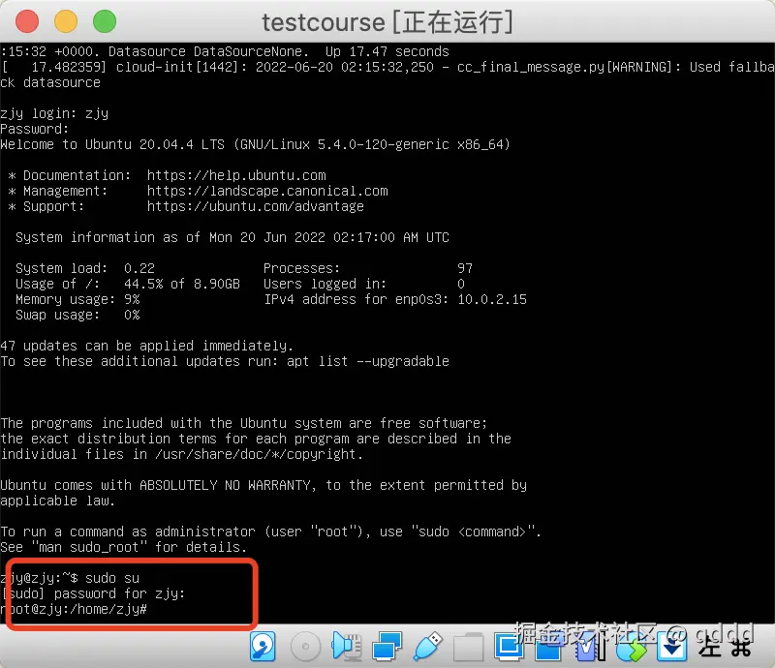Viewport: 775px width, 668px height.
Task: Click the 'zjy login: zjy' line
Action: tap(54, 113)
